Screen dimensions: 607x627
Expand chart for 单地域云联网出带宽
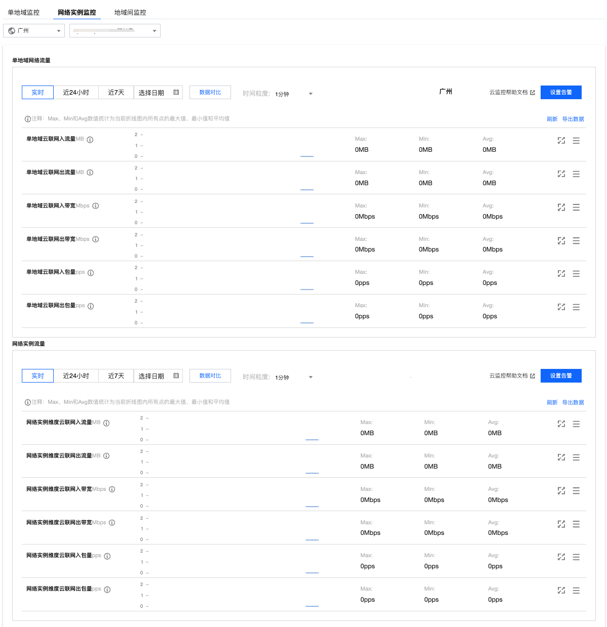[x=561, y=241]
